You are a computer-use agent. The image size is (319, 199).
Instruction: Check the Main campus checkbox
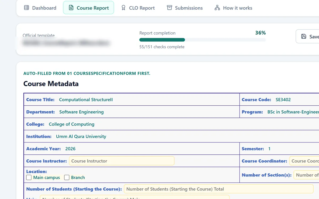tap(29, 178)
